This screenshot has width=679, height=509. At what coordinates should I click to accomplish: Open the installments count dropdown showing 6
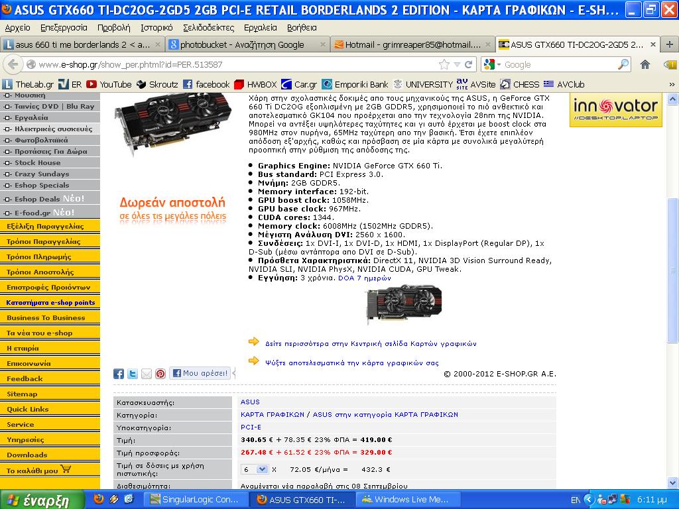[255, 469]
